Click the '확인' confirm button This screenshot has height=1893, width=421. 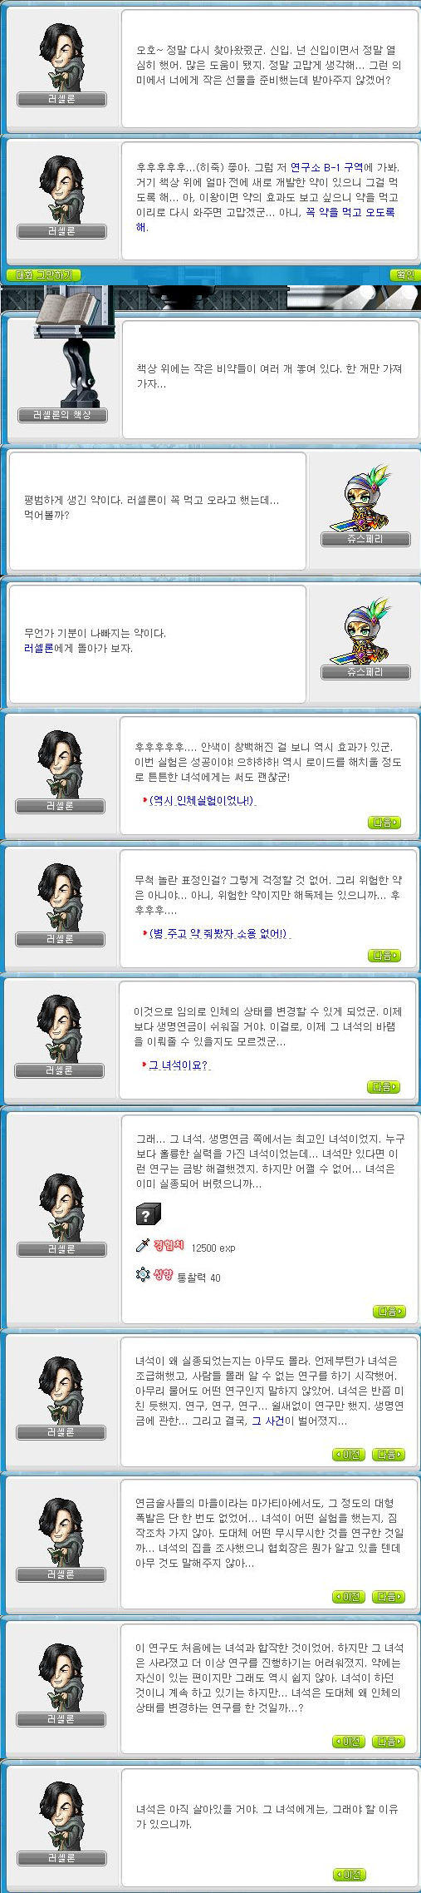tap(404, 275)
